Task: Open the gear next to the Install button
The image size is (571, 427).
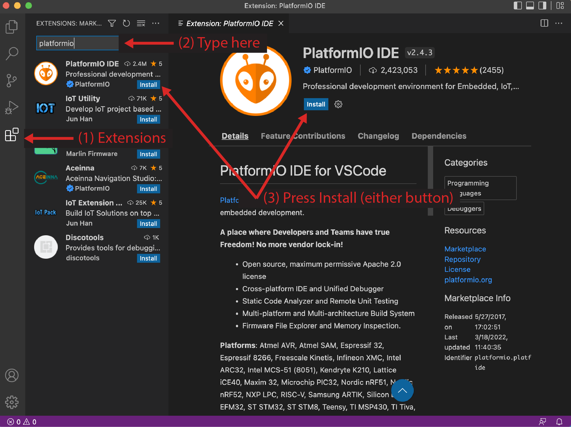Action: tap(338, 104)
